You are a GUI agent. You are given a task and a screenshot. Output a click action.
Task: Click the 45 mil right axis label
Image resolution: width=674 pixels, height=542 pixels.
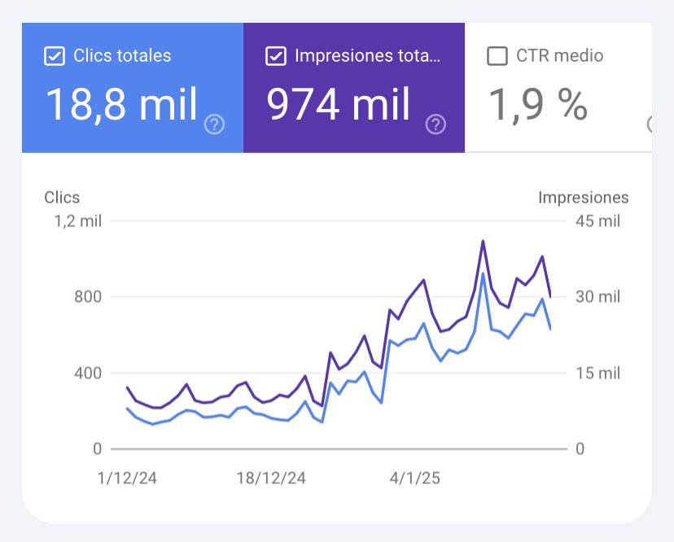[x=597, y=221]
